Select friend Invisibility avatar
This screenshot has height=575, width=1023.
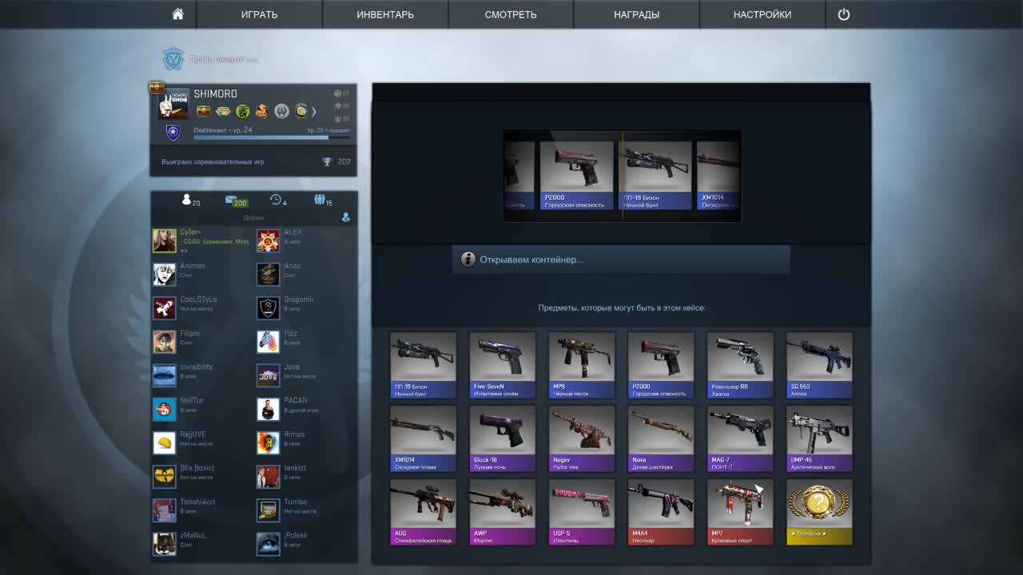[165, 375]
